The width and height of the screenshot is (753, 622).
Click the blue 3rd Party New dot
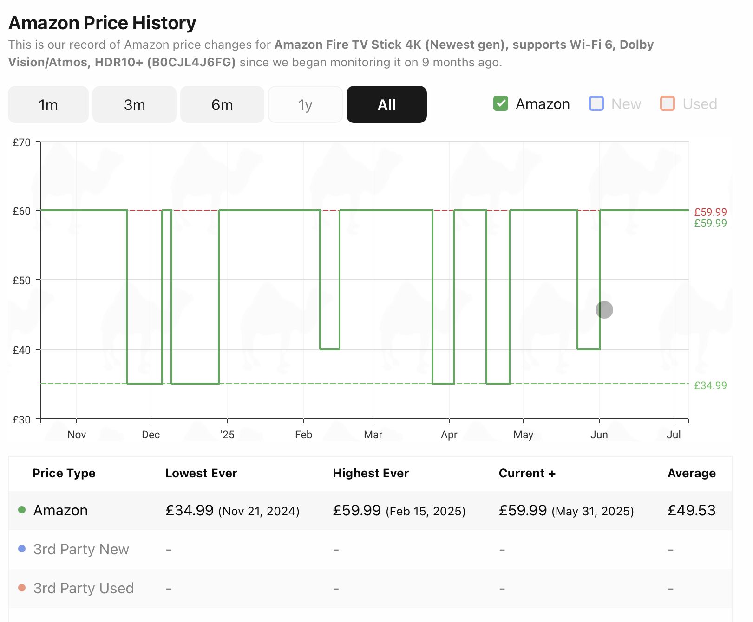22,549
